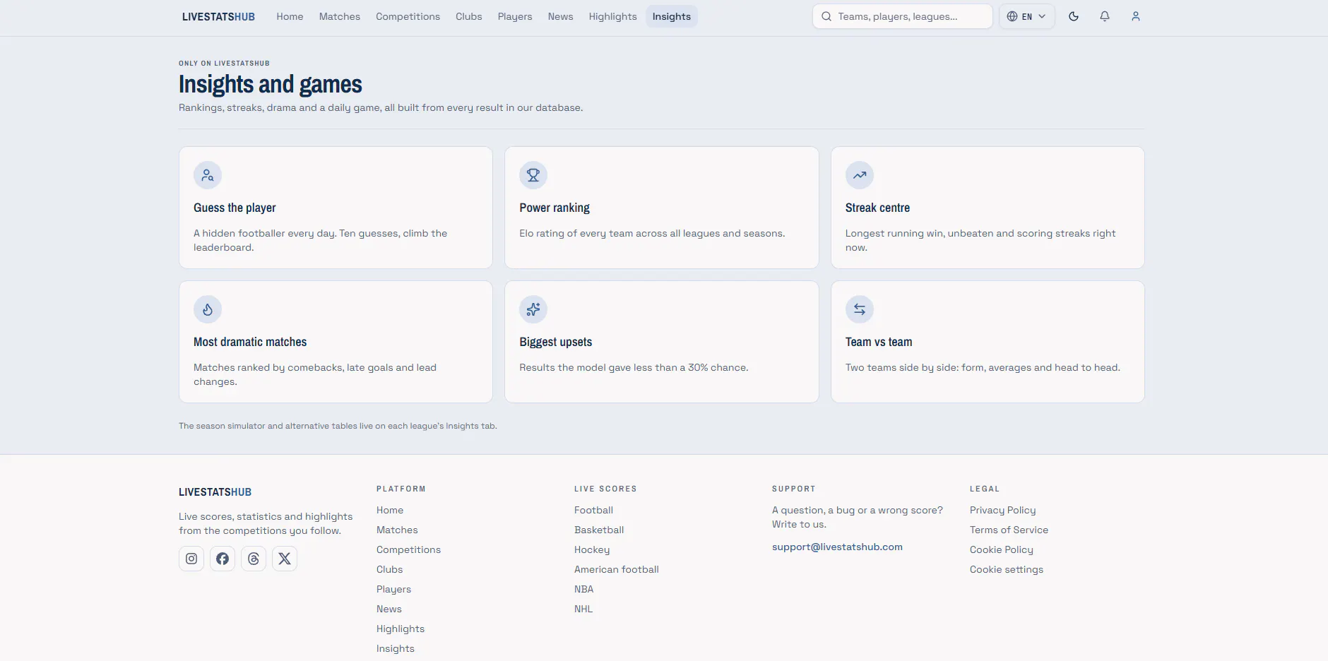Viewport: 1328px width, 661px height.
Task: Open the Privacy Policy footer link
Action: tap(1002, 510)
